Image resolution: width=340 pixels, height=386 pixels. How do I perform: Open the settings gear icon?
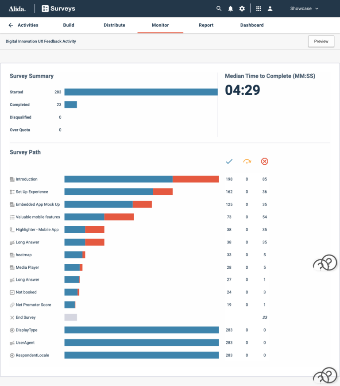242,8
